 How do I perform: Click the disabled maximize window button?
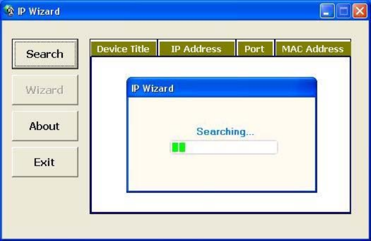(343, 11)
